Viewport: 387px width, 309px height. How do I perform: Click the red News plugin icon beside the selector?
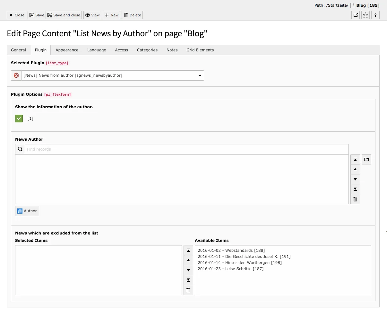[16, 75]
